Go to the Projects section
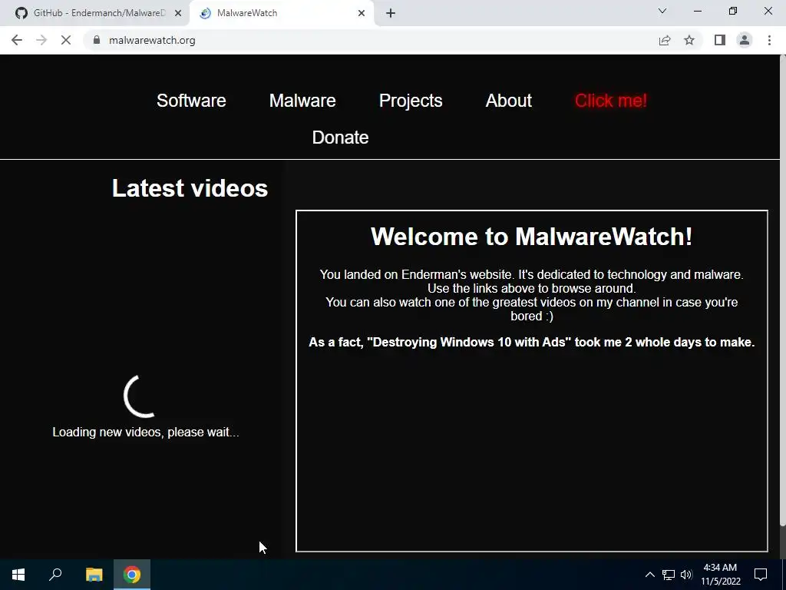 click(x=411, y=101)
